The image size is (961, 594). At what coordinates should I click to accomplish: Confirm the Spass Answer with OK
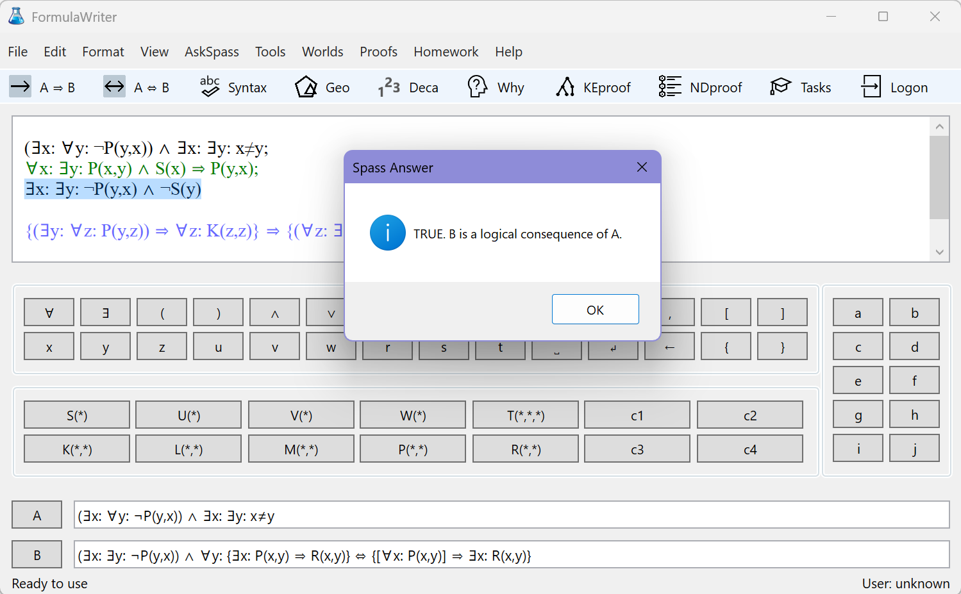pyautogui.click(x=595, y=310)
